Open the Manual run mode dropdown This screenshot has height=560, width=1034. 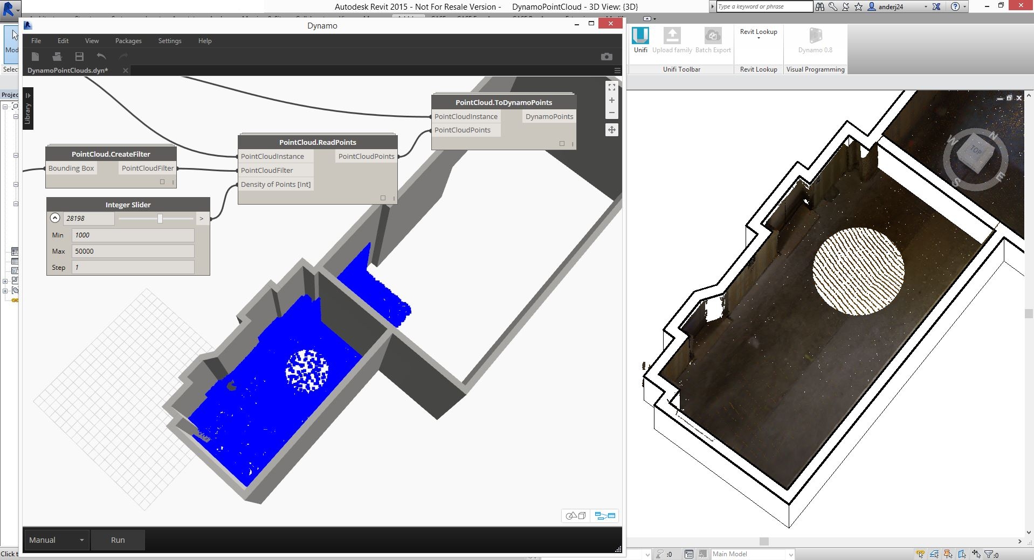click(57, 540)
